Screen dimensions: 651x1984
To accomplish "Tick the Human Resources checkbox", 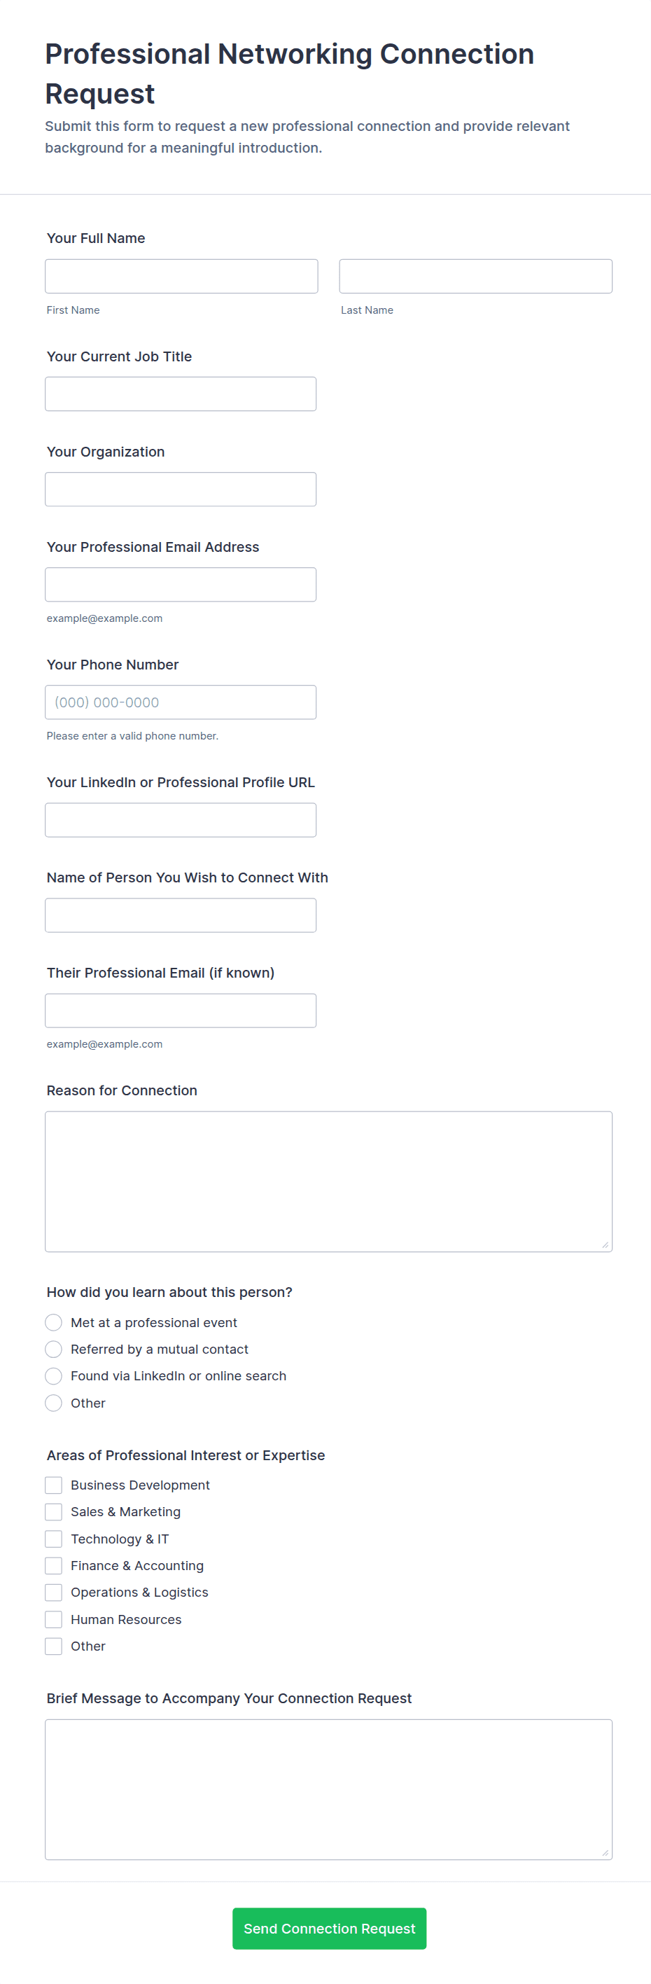I will (x=54, y=1620).
